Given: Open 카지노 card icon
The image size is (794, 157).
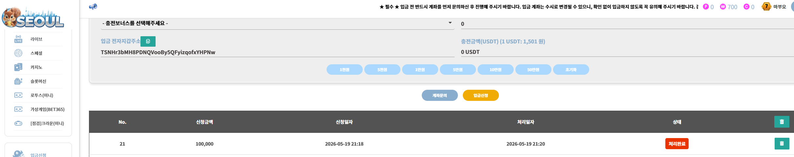Looking at the screenshot, I should [x=18, y=67].
